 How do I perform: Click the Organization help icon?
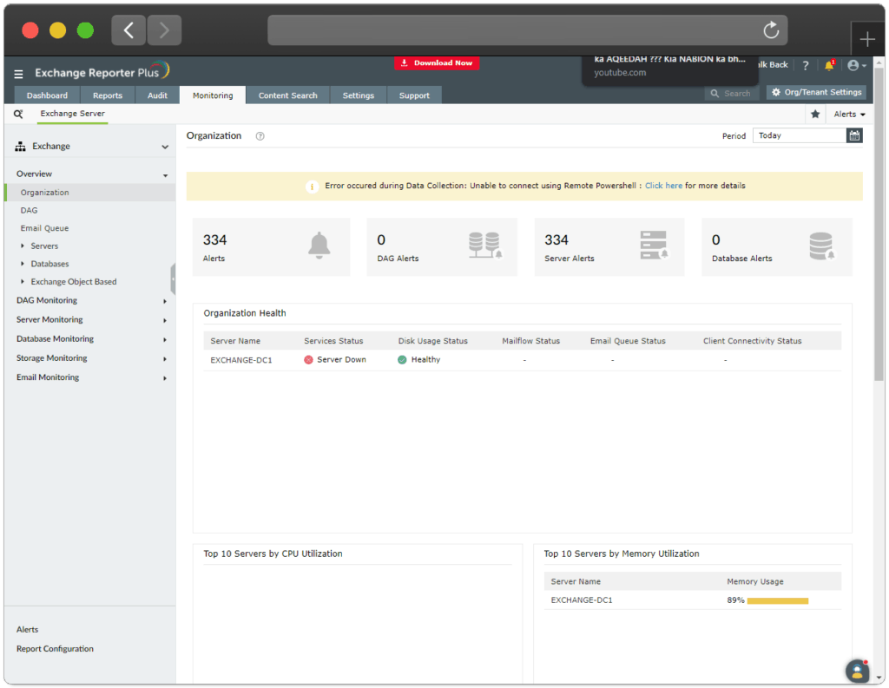[x=260, y=136]
